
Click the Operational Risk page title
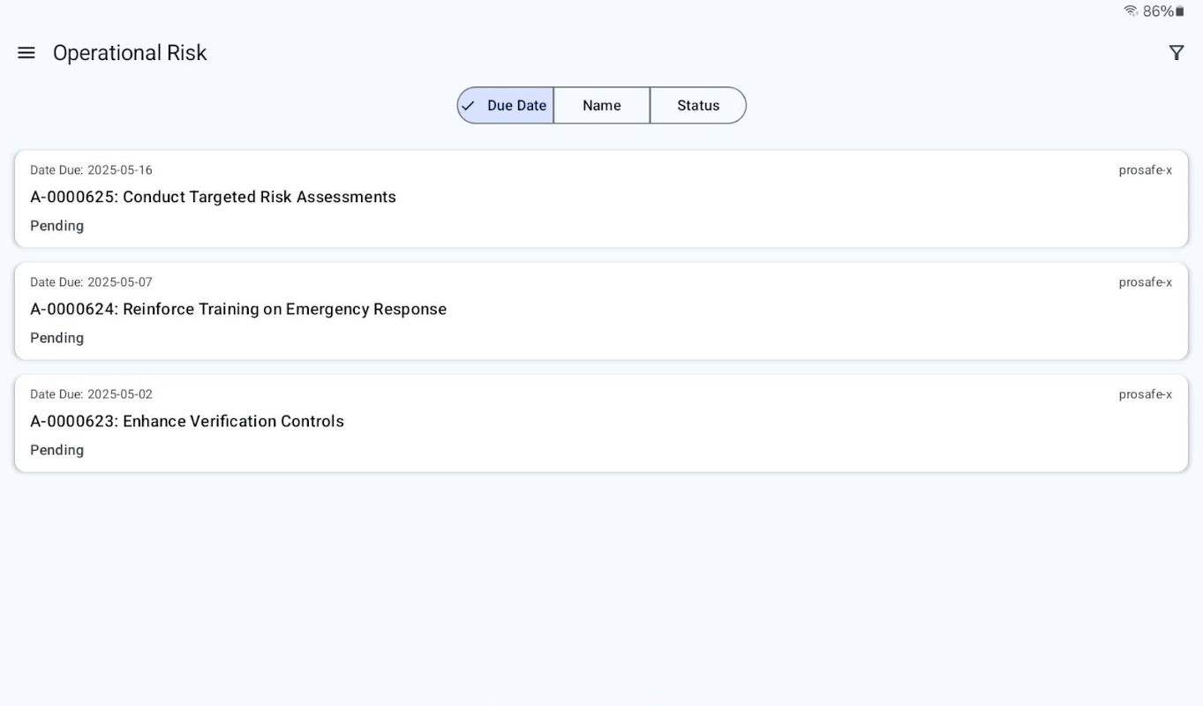tap(130, 53)
